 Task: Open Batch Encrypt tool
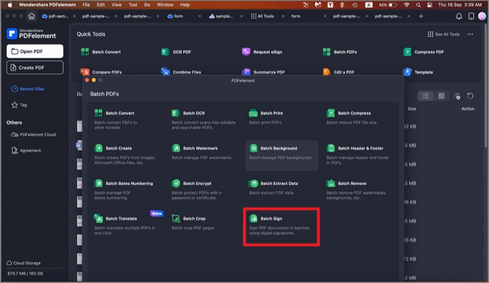[x=203, y=190]
